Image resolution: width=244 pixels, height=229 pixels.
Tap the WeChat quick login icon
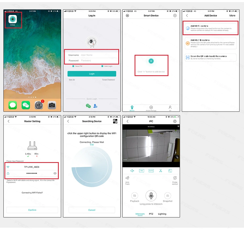88,106
